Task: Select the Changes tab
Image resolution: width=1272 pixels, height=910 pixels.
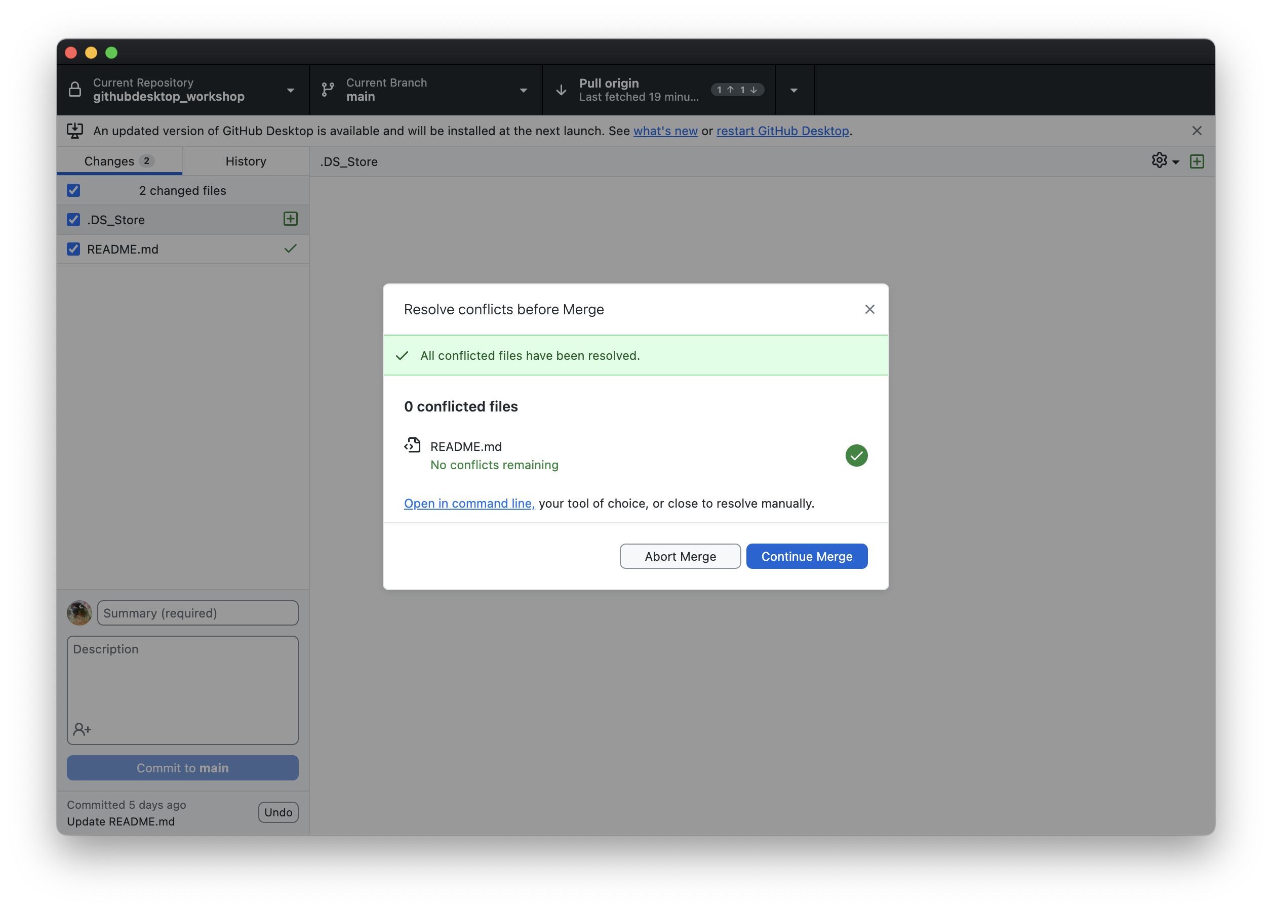Action: tap(118, 160)
